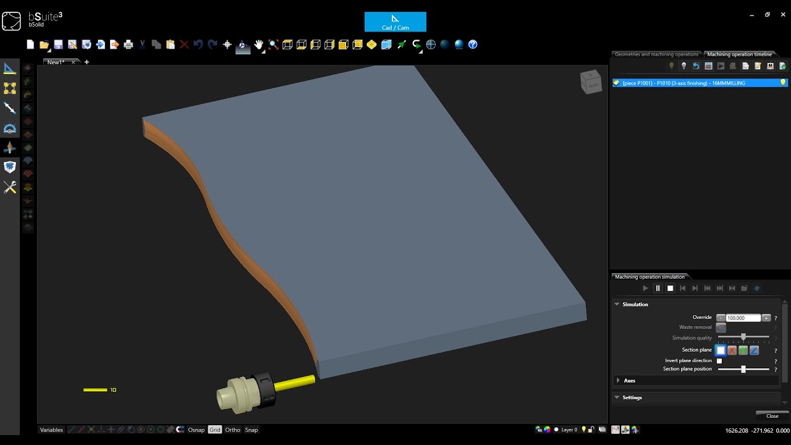The image size is (791, 445).
Task: Activate the pan hand tool
Action: click(258, 44)
